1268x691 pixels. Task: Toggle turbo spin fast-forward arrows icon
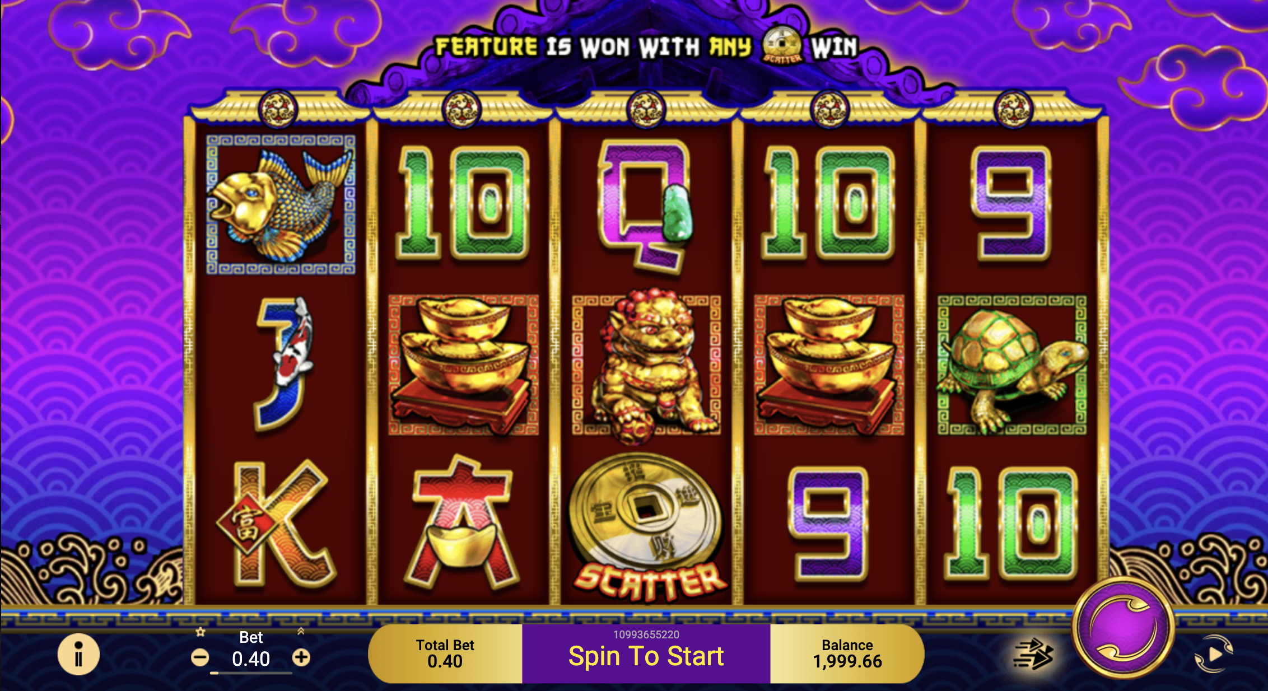click(x=1033, y=654)
